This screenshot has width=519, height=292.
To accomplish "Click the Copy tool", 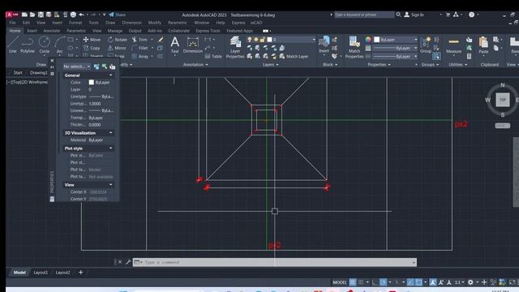I will pos(92,48).
